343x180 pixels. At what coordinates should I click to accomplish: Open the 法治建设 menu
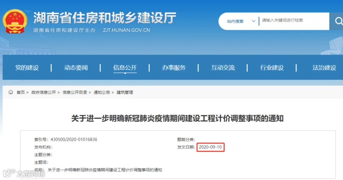324,68
